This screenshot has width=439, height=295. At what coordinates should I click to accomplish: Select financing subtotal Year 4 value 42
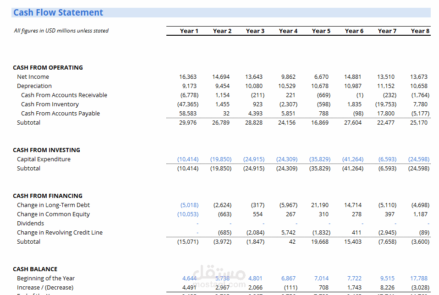[292, 241]
